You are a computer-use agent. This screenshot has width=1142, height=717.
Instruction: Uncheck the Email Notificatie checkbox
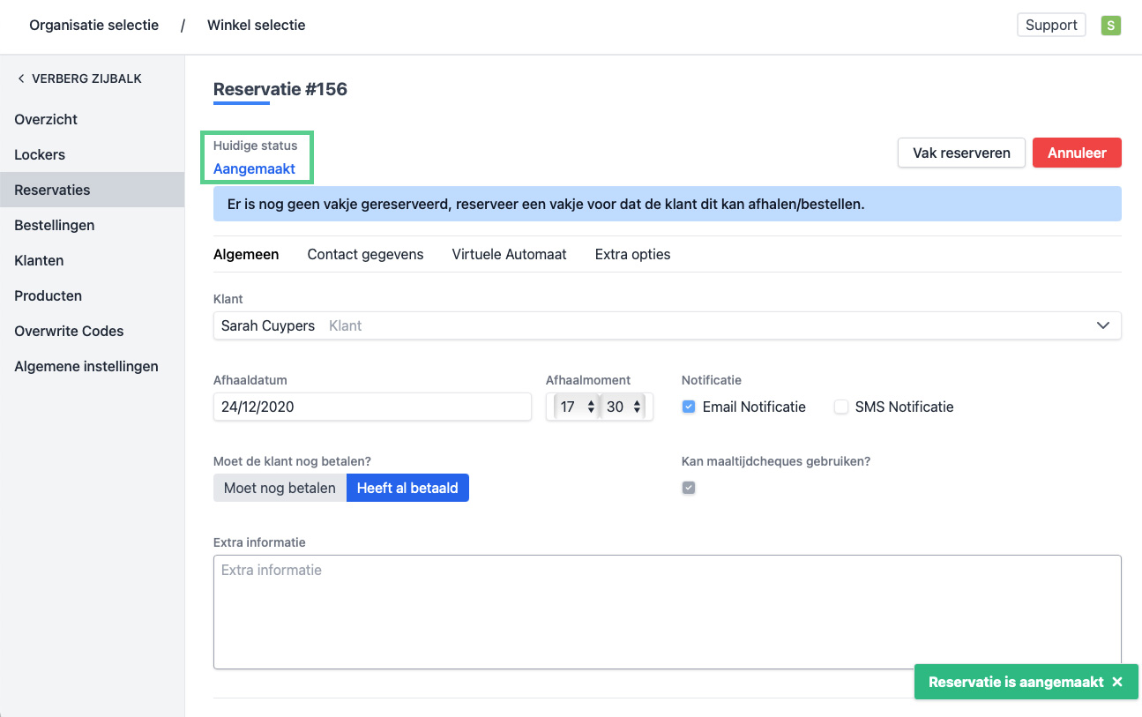tap(689, 407)
